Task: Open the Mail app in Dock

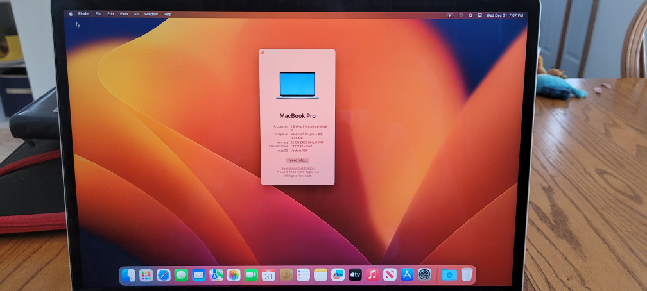Action: click(199, 275)
